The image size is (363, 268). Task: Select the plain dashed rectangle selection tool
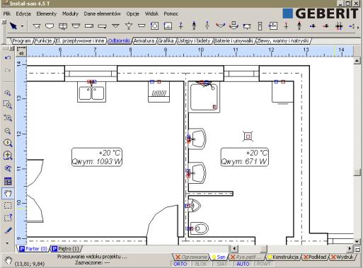pyautogui.click(x=8, y=206)
